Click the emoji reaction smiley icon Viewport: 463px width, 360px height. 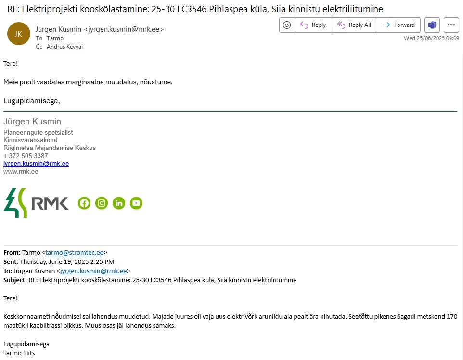pos(287,25)
